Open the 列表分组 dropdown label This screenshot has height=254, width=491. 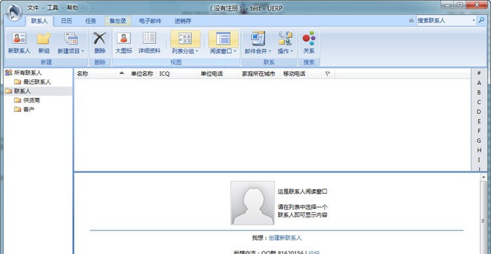(185, 51)
